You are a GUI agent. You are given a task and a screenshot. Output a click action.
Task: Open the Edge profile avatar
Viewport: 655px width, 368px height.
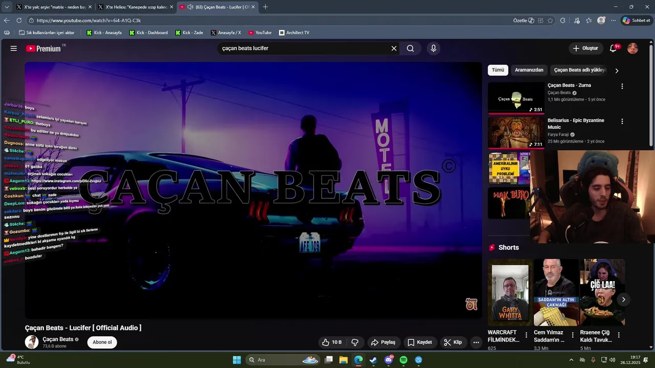pyautogui.click(x=601, y=20)
